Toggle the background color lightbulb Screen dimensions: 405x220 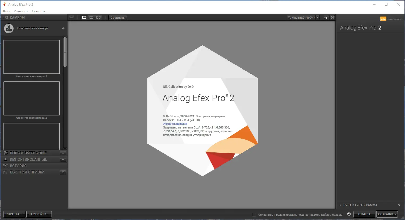click(x=326, y=18)
